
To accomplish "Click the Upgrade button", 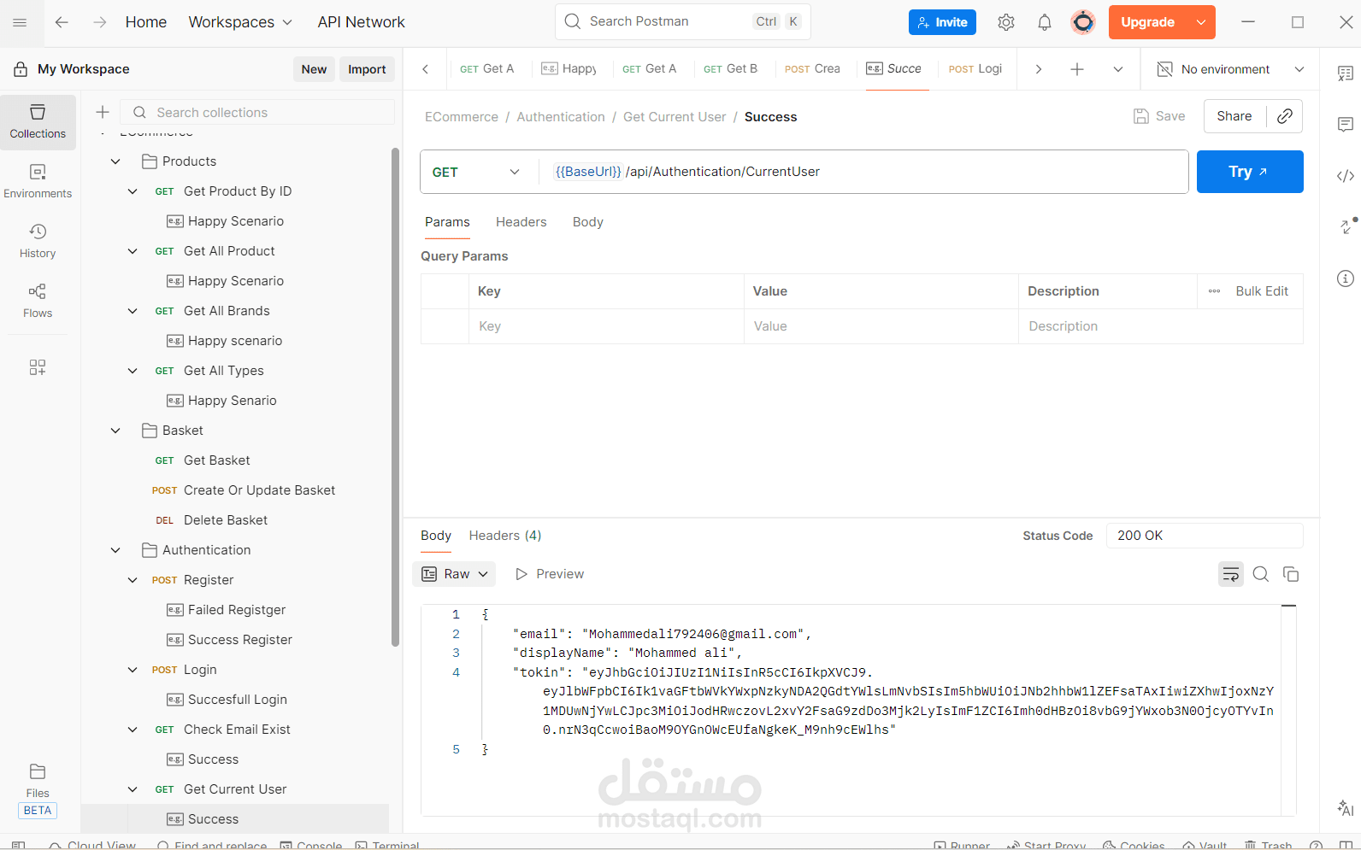I will (x=1147, y=22).
